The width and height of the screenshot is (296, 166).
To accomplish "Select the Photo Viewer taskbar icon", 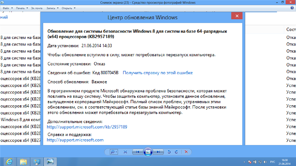I will point(50,162).
